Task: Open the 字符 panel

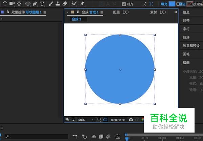Action: click(186, 29)
